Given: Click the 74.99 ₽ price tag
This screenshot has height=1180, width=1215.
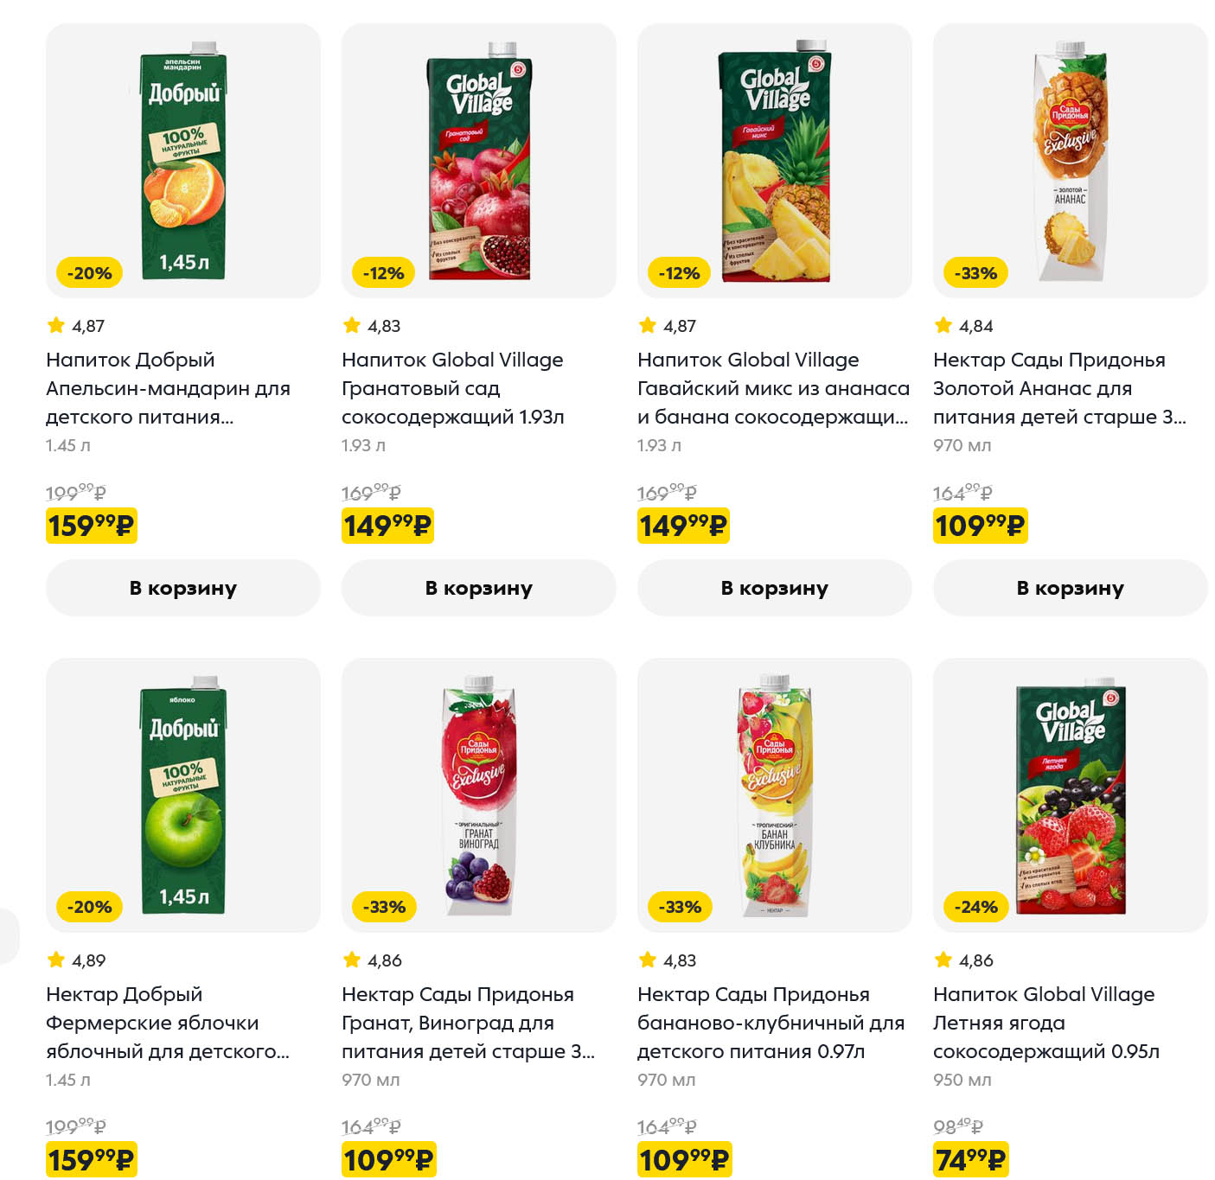Looking at the screenshot, I should point(970,1159).
